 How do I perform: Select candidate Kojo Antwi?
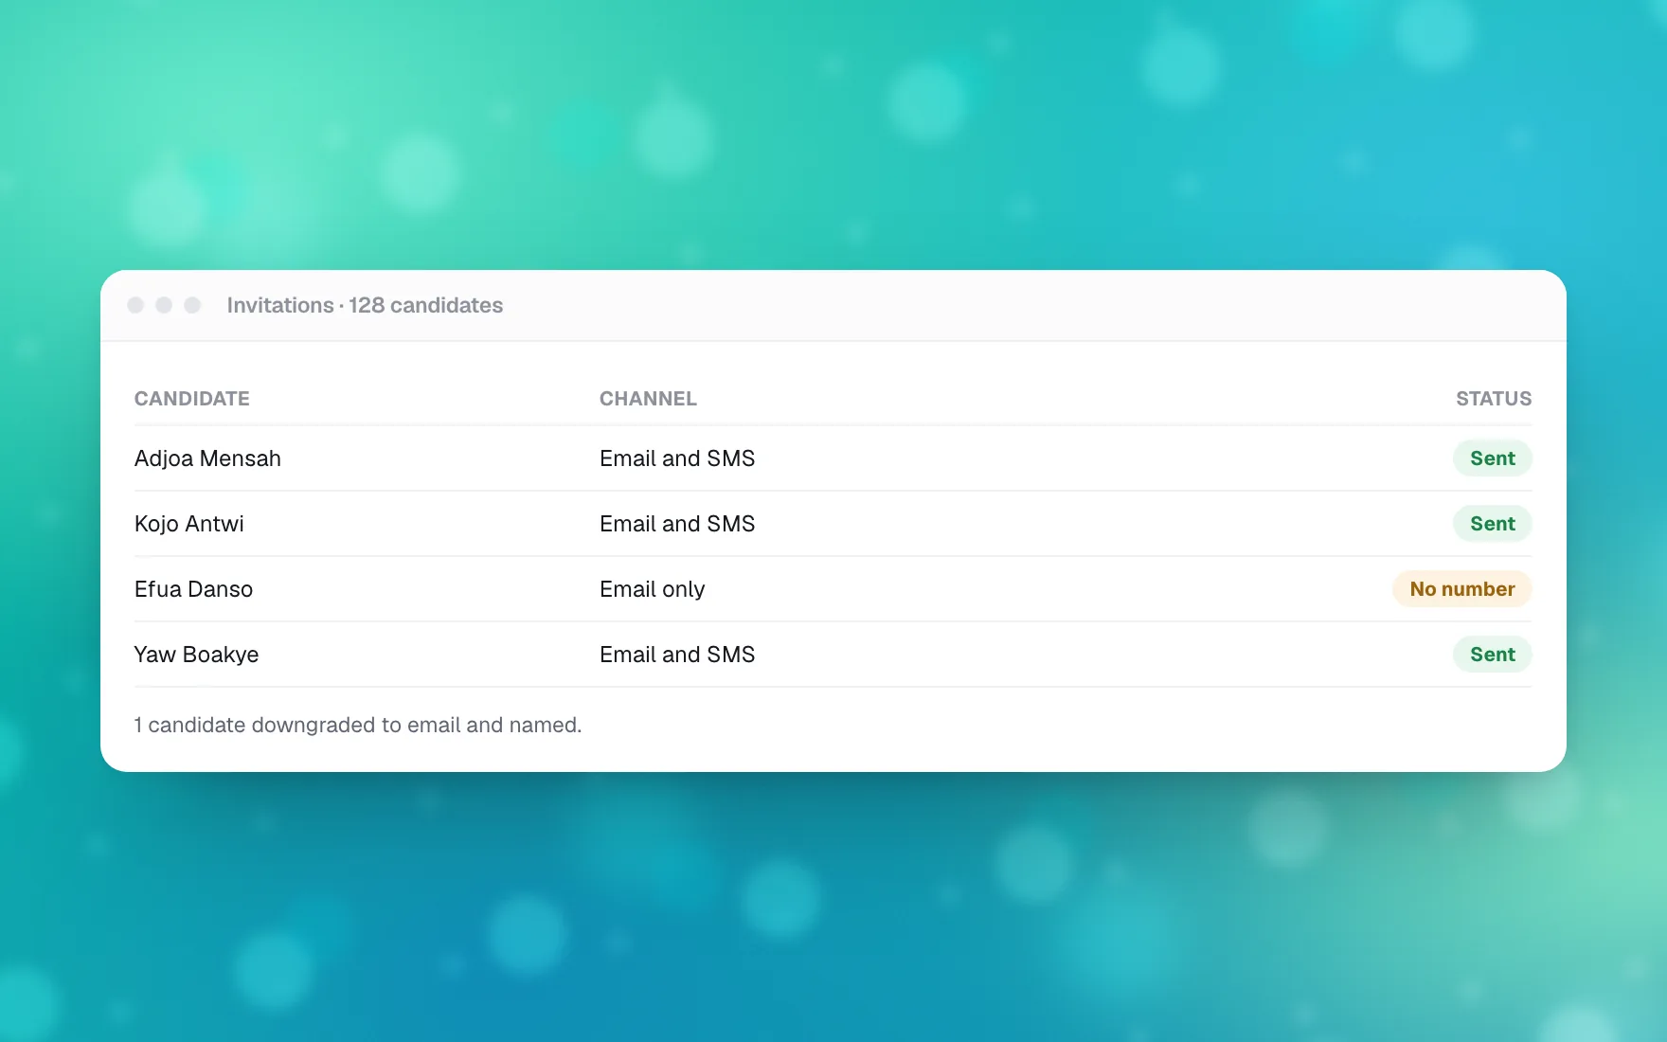click(189, 524)
